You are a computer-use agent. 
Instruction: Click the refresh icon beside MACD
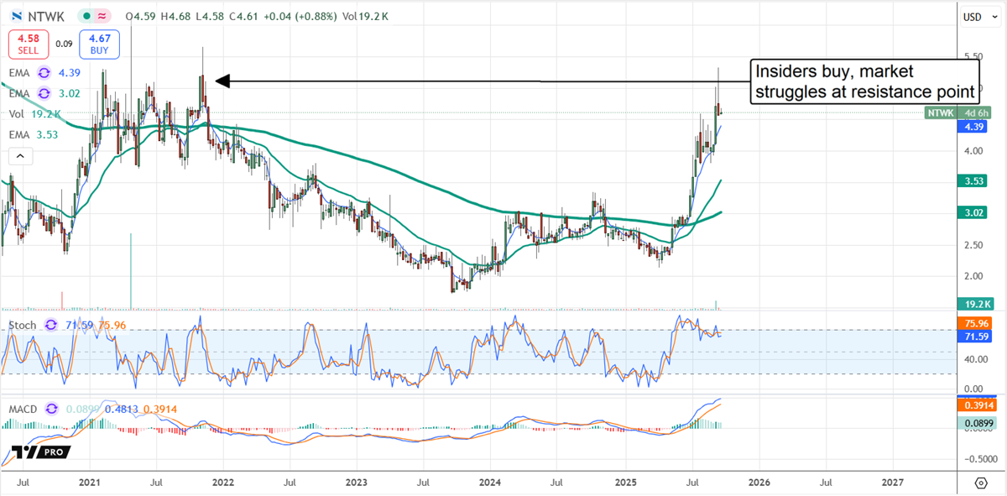50,409
